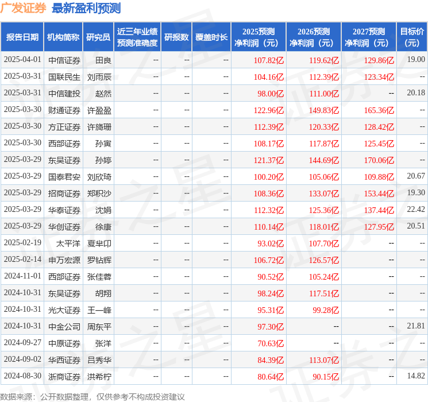
Task: Click the 2024-11-01 report date
Action: click(22, 276)
